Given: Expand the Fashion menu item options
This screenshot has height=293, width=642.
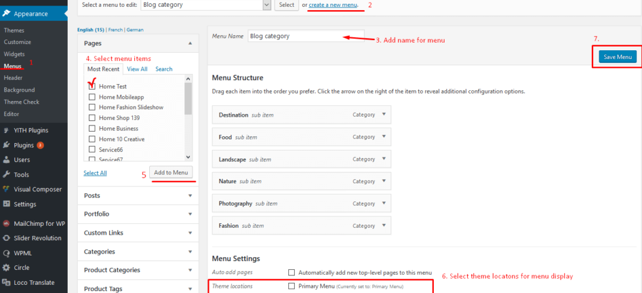Looking at the screenshot, I should coord(384,225).
